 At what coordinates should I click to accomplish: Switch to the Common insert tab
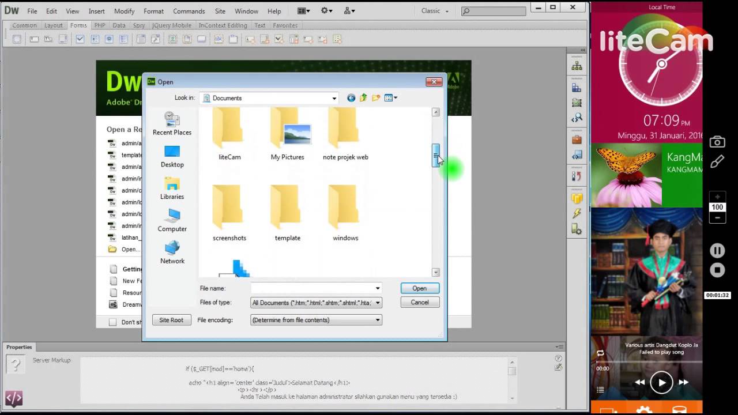25,25
